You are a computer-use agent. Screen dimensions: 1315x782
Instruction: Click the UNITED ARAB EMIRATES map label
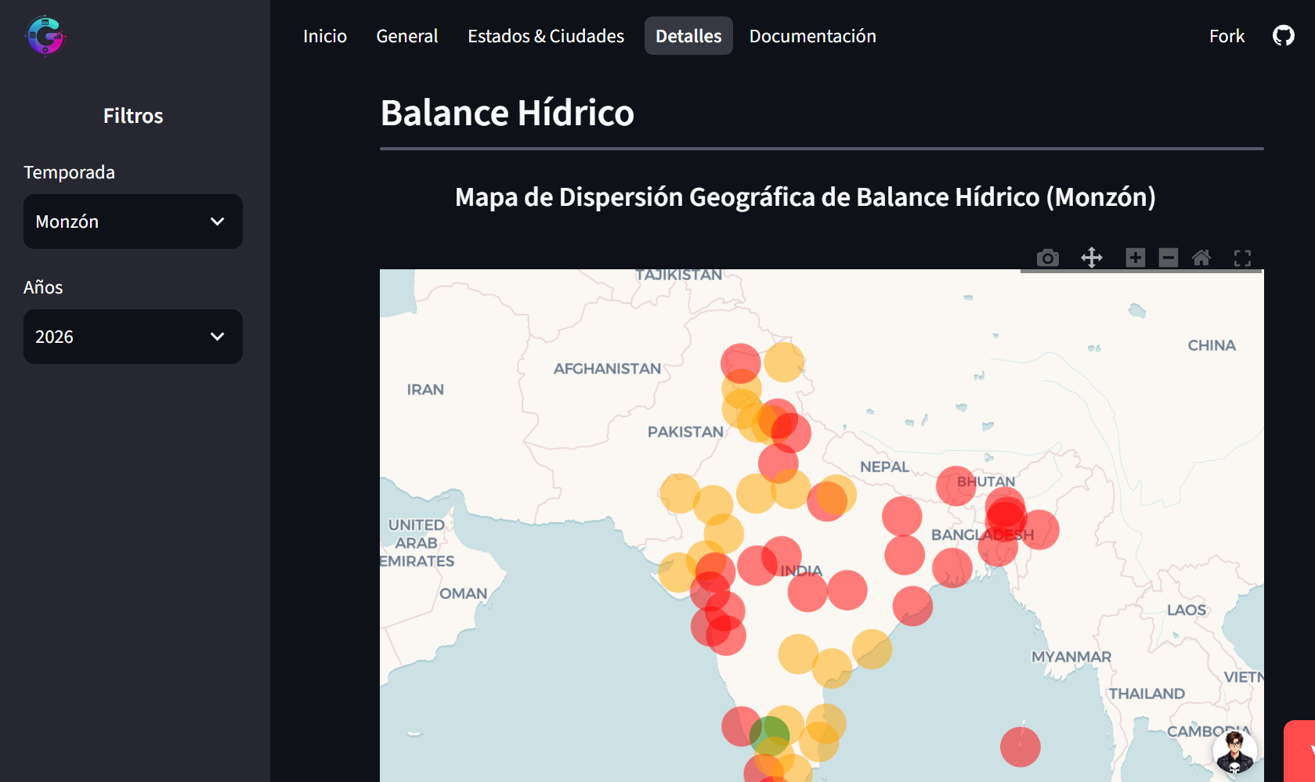pos(417,543)
